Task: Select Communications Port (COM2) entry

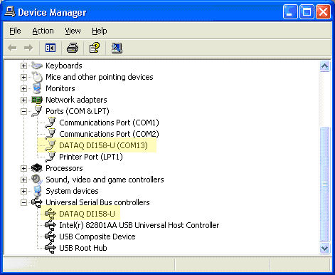Action: point(109,134)
